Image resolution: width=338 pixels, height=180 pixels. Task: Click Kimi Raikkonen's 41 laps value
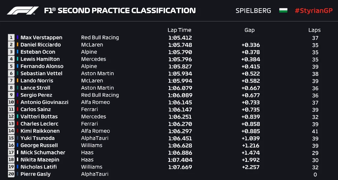coord(315,131)
